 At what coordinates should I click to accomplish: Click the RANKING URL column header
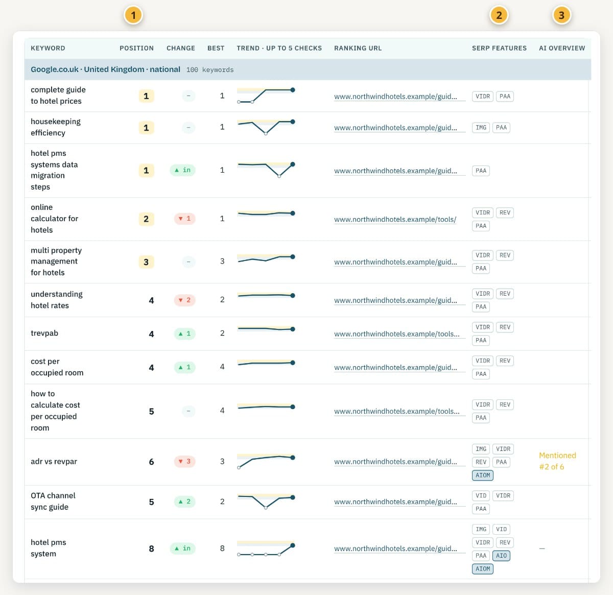358,48
